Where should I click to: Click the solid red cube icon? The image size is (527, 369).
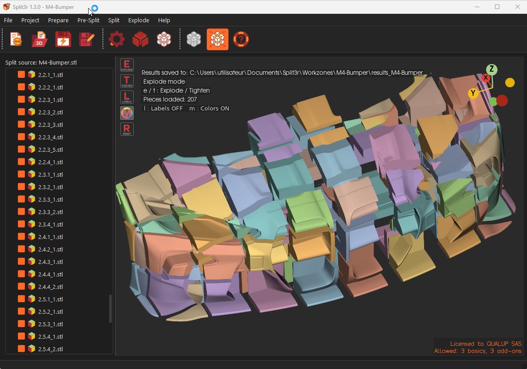click(140, 39)
